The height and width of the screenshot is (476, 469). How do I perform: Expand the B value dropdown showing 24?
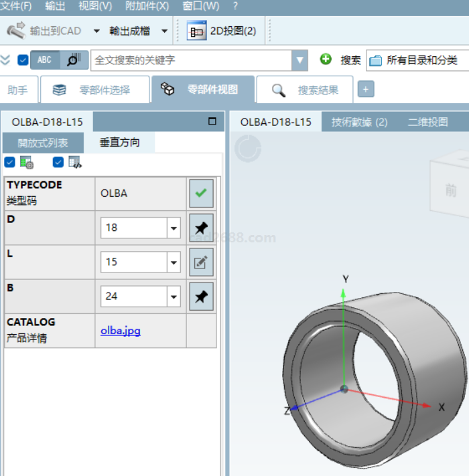point(174,296)
